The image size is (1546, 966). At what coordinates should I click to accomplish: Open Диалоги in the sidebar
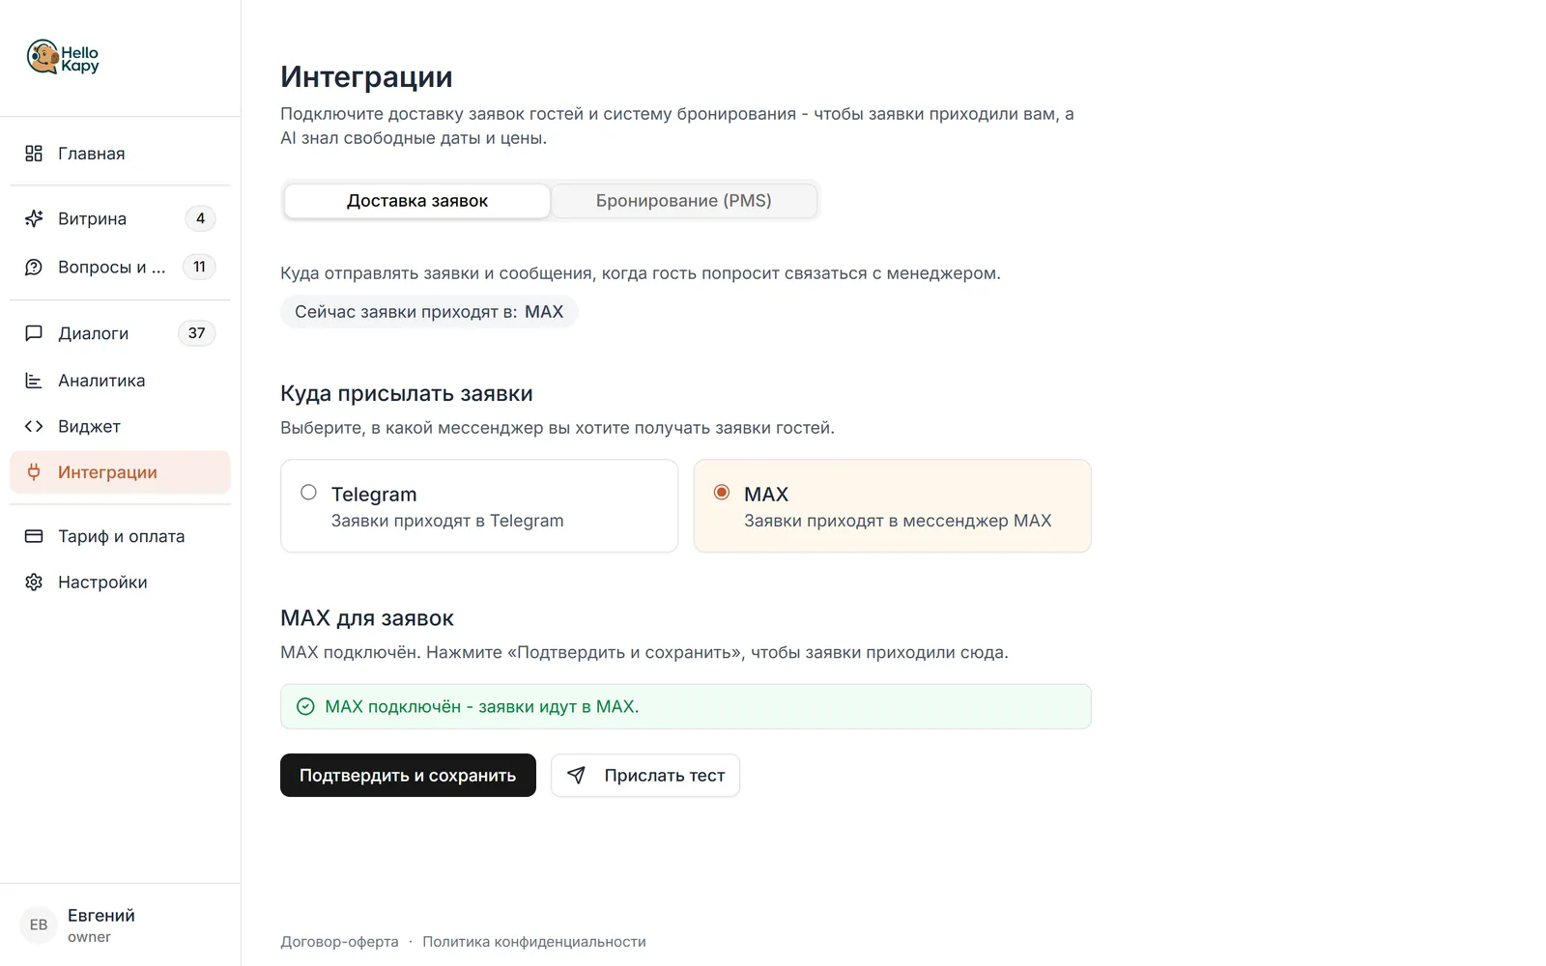click(120, 333)
